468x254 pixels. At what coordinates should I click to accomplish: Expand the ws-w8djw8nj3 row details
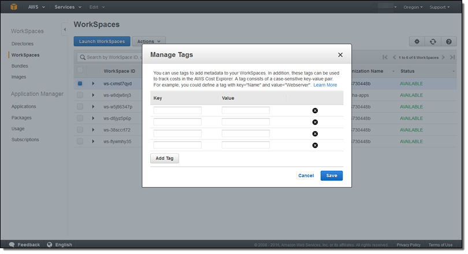pyautogui.click(x=93, y=95)
